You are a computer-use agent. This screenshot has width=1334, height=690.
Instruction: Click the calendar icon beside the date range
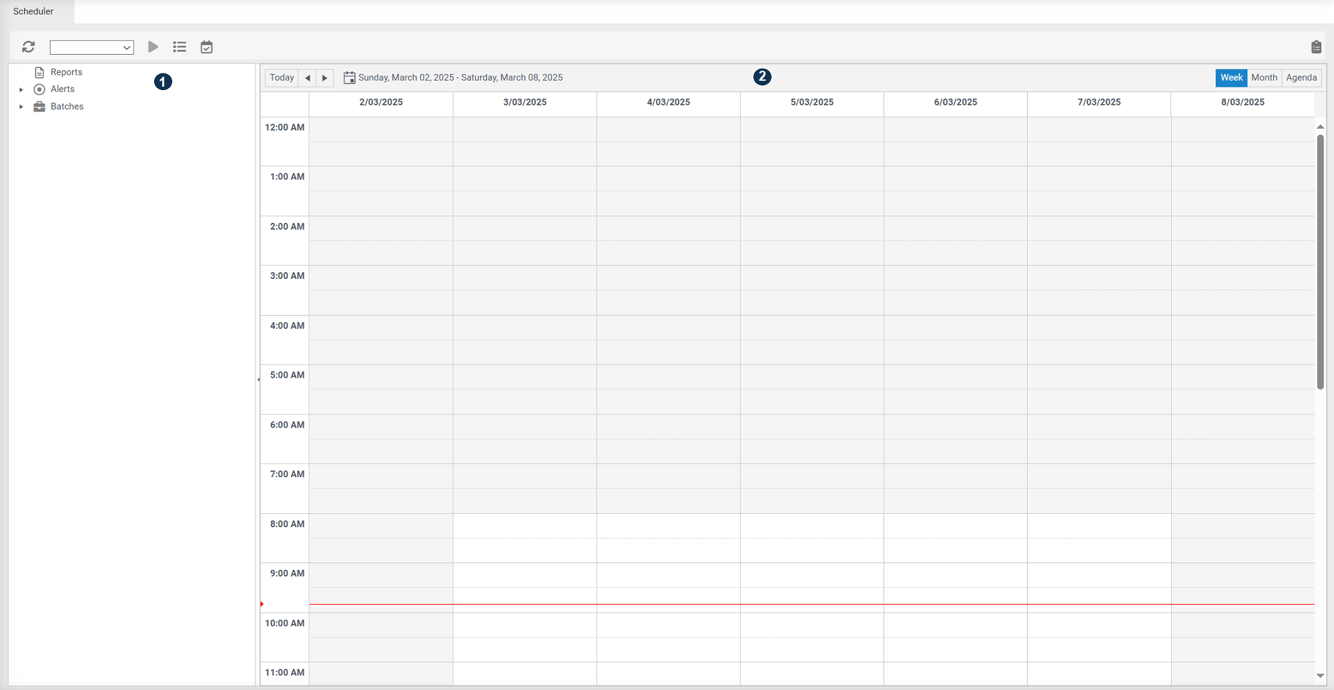click(349, 77)
